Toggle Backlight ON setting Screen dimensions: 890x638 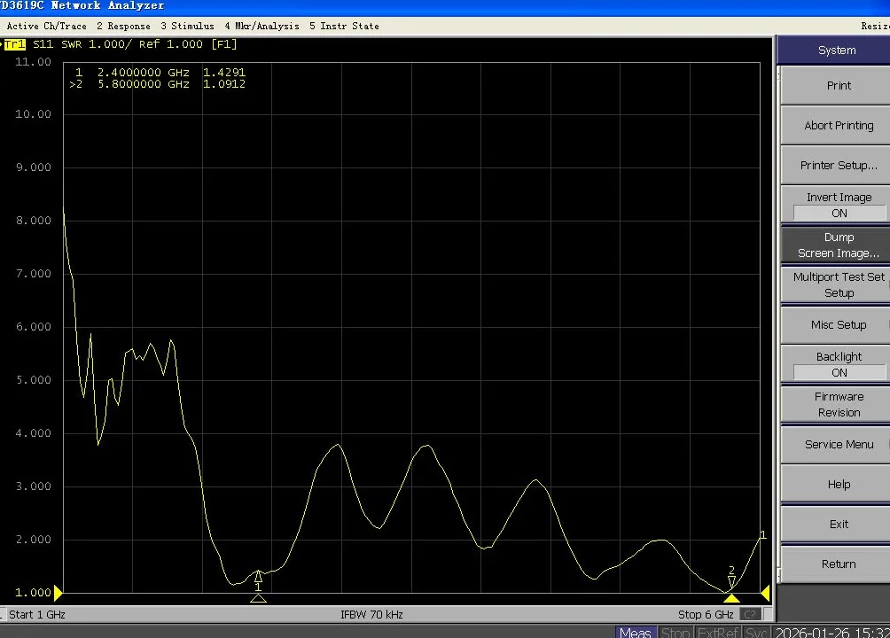pos(838,364)
